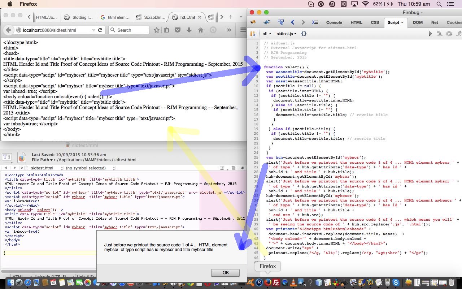This screenshot has width=462, height=289.
Task: Switch to Firebug HTML tab
Action: click(356, 22)
